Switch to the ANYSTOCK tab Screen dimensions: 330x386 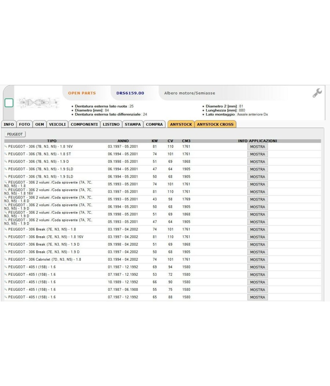tap(181, 124)
